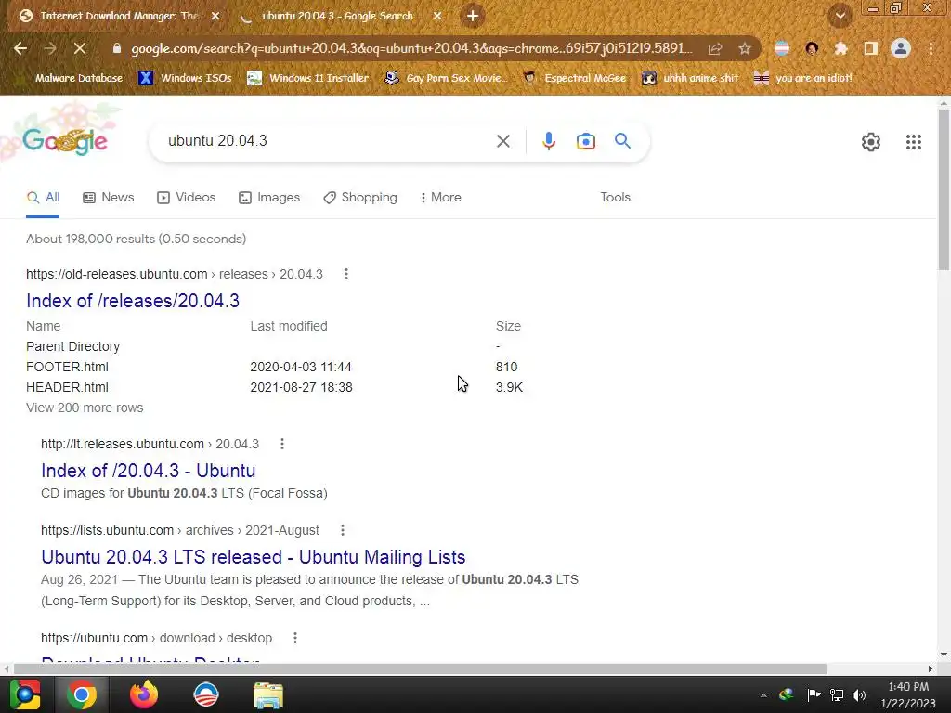Click the scroll right arrow of horizontal scrollbar

click(x=931, y=668)
